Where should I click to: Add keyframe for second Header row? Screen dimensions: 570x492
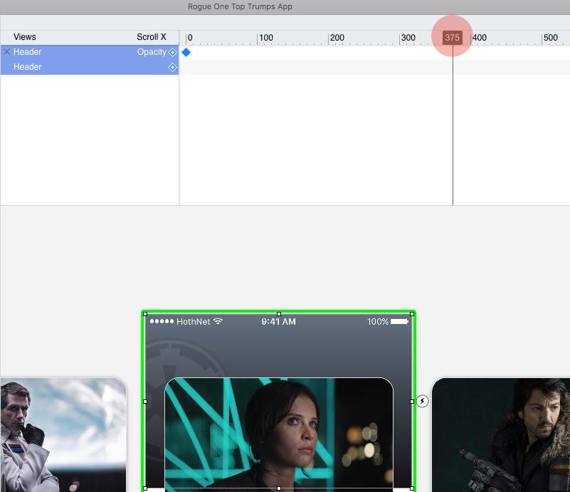pyautogui.click(x=173, y=67)
